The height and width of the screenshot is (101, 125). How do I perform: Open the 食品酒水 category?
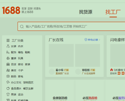(16, 89)
